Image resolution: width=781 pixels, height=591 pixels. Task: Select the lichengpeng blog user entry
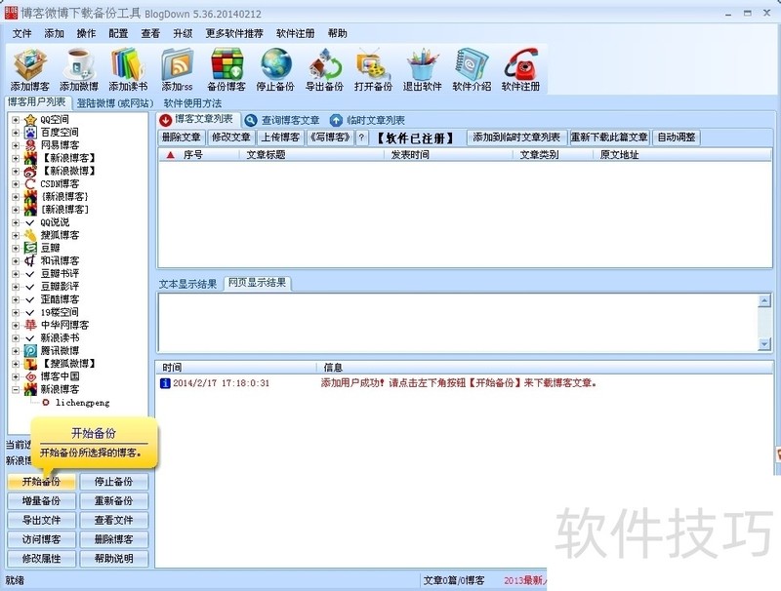[x=82, y=402]
